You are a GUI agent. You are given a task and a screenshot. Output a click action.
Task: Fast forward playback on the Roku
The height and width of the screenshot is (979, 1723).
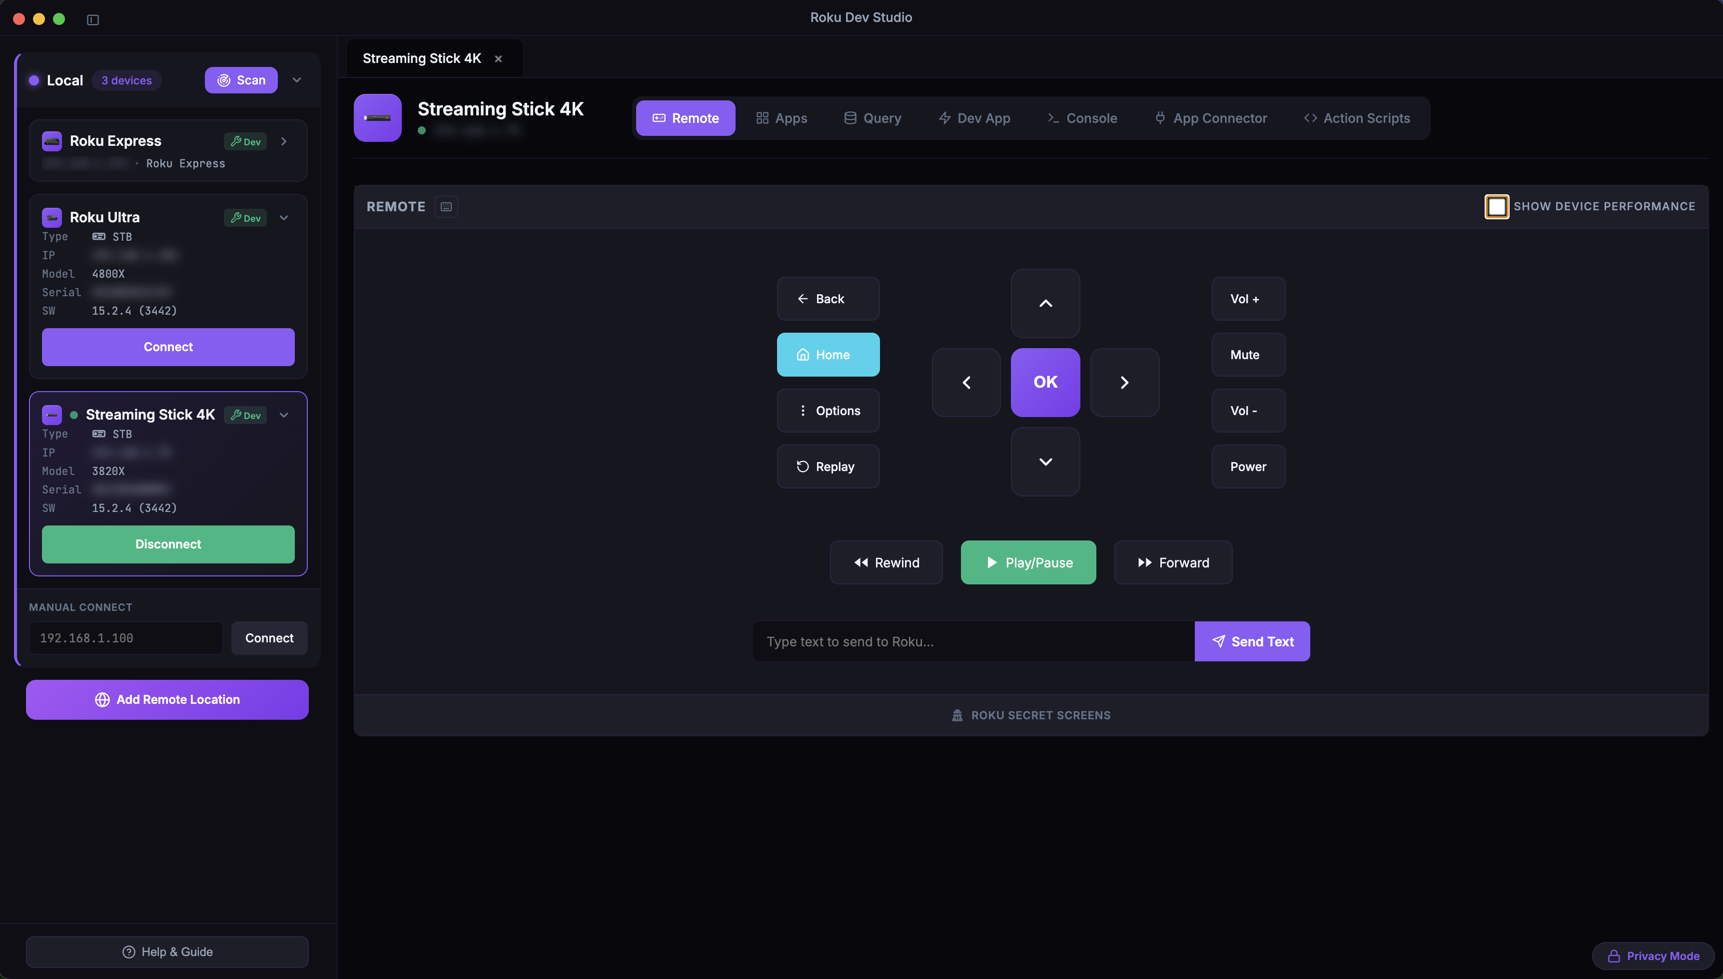tap(1173, 563)
